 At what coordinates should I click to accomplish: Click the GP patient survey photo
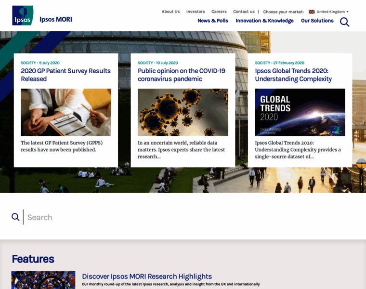coord(66,112)
